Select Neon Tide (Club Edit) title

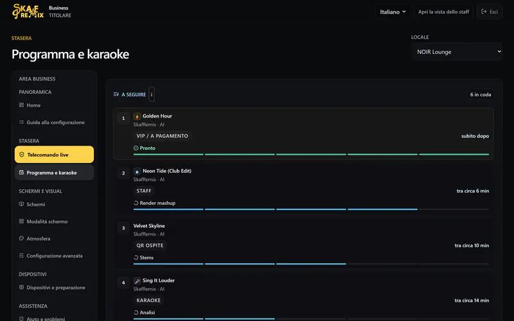click(x=167, y=171)
